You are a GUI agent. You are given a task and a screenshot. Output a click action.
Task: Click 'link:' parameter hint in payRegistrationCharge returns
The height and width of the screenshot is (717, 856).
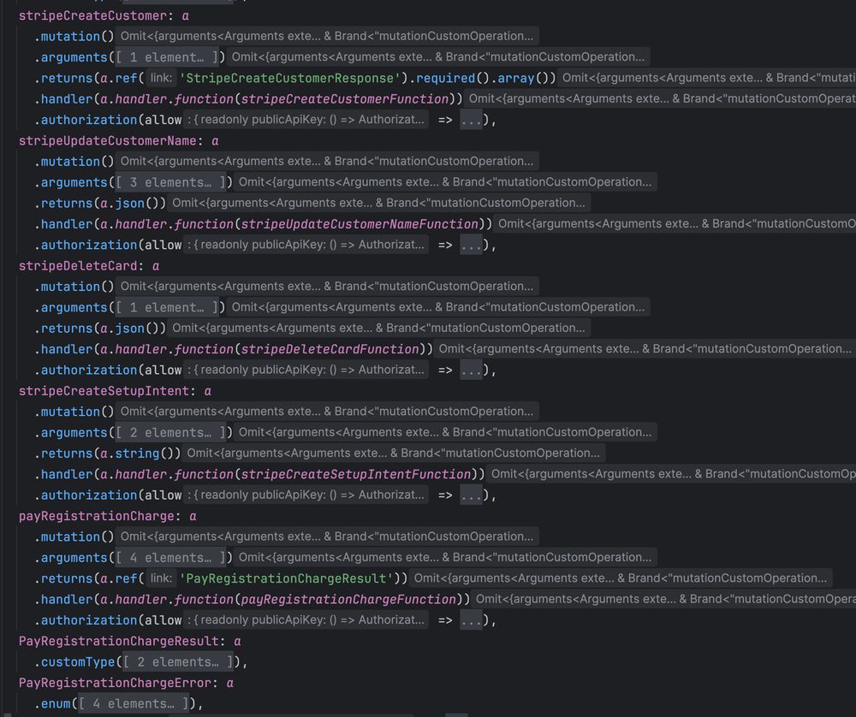[161, 578]
